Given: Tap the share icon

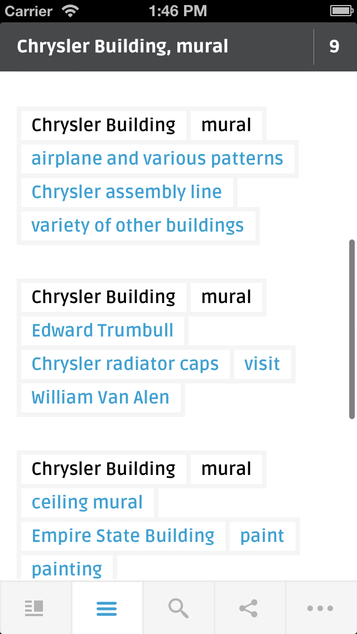Looking at the screenshot, I should (248, 608).
